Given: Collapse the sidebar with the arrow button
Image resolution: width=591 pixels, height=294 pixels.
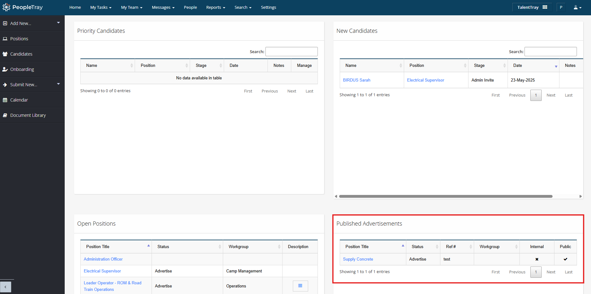Looking at the screenshot, I should (x=6, y=287).
